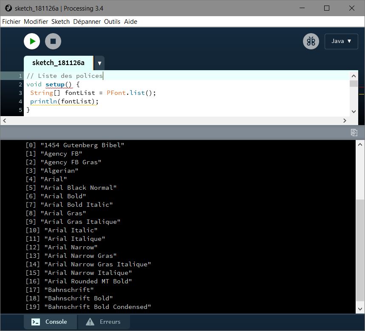Screen dimensions: 365x331
Task: Switch to the Console tab
Action: pyautogui.click(x=50, y=322)
